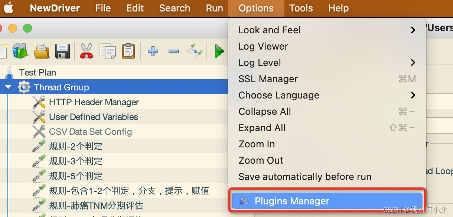Open the Tools menu
Screen dimensions: 453x217
[301, 8]
